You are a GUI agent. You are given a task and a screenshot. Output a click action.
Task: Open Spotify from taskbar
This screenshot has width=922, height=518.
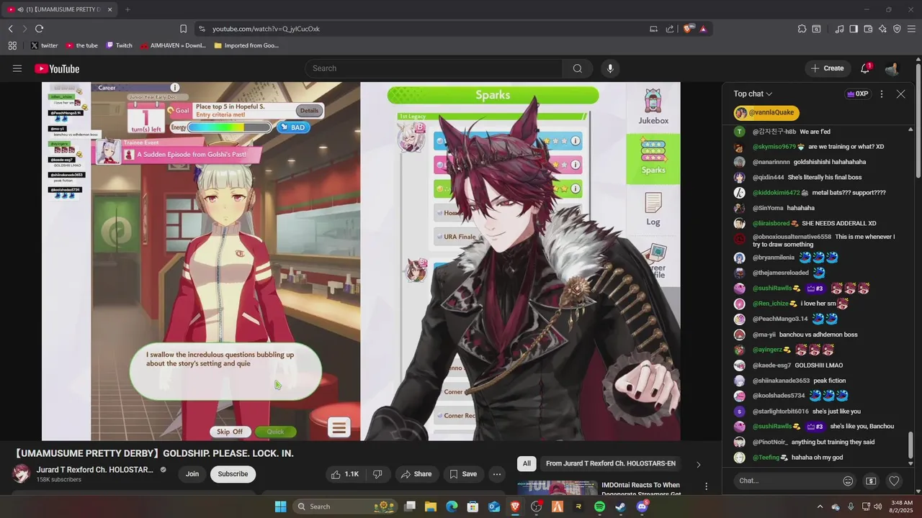[599, 506]
